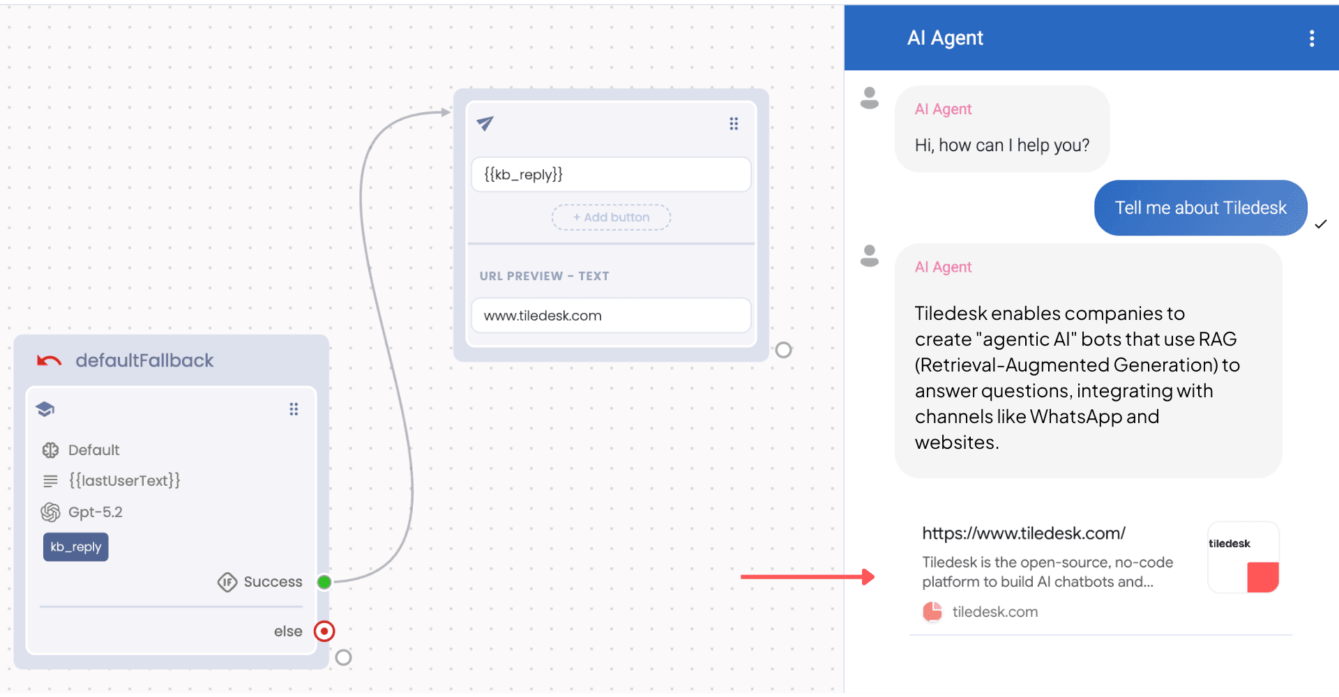The width and height of the screenshot is (1339, 697).
Task: Click the {{lastUserText}} question text
Action: click(x=125, y=481)
